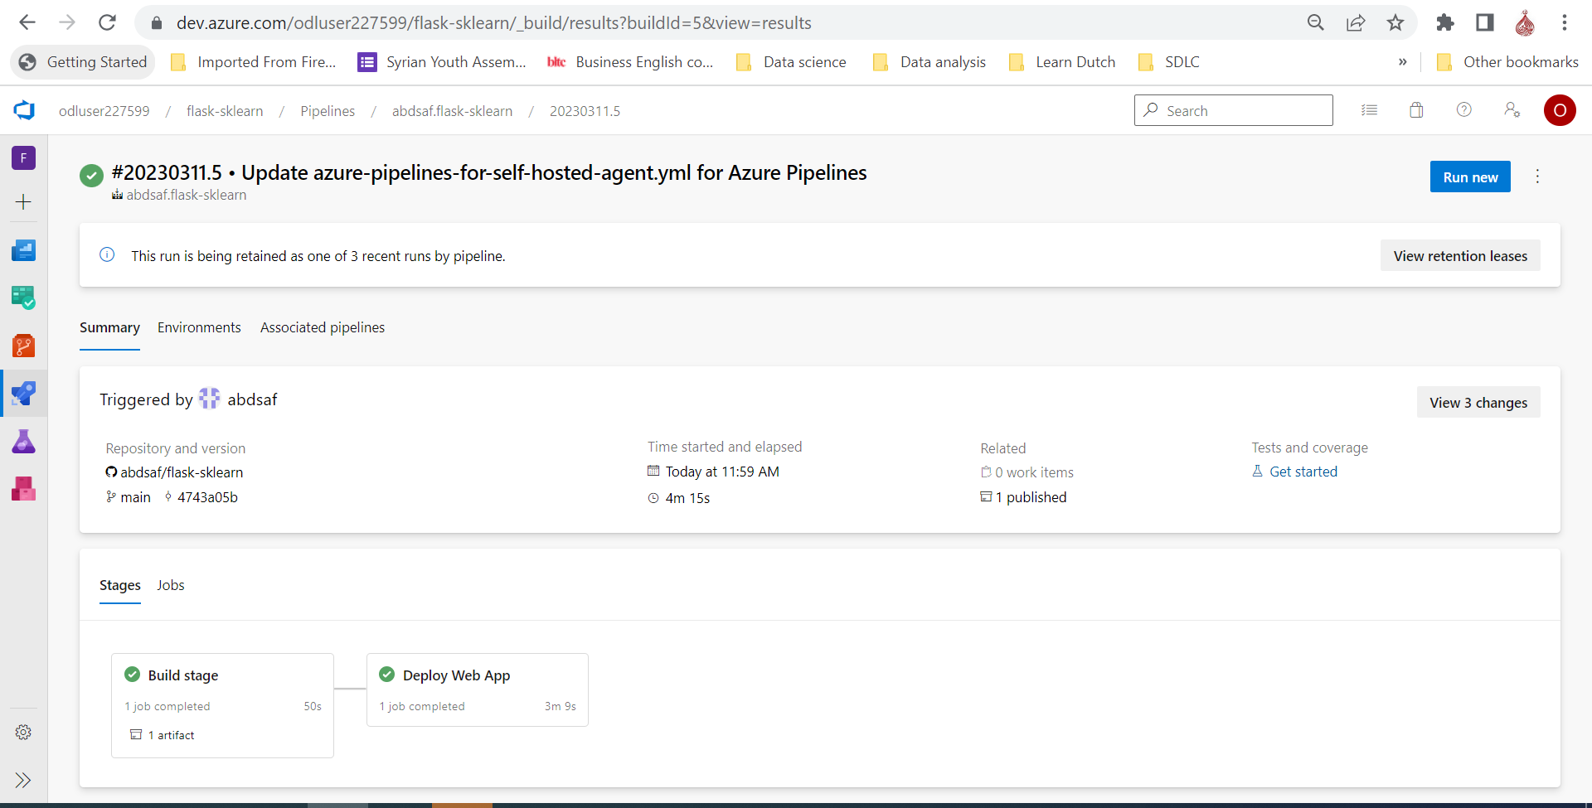1592x808 pixels.
Task: Open the work items list icon in header
Action: (x=1369, y=110)
